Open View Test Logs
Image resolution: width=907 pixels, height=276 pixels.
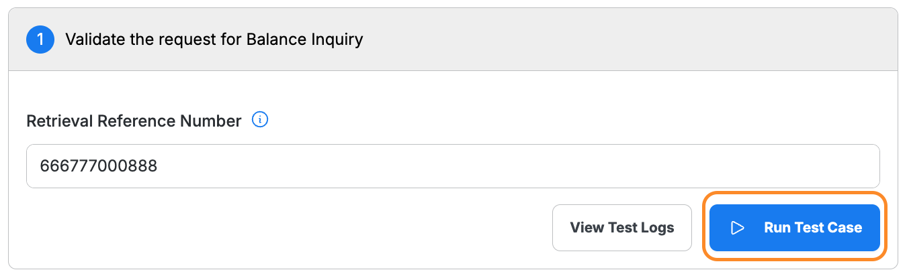coord(621,228)
